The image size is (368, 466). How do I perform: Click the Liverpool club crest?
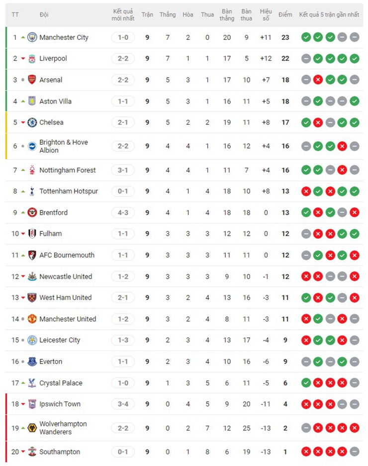point(32,59)
